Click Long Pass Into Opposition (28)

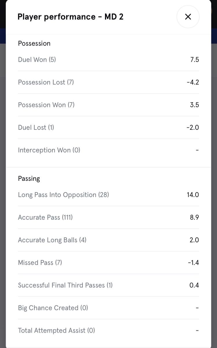63,195
